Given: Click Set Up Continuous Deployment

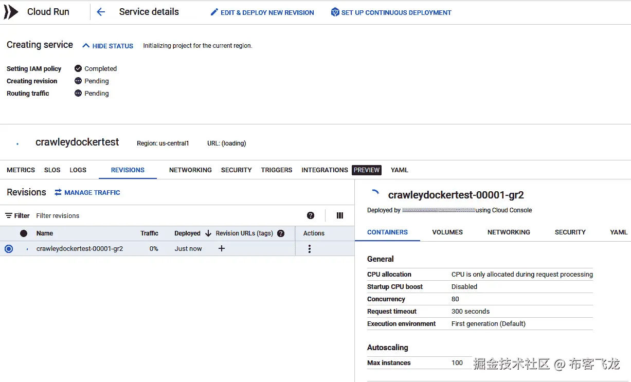Looking at the screenshot, I should pyautogui.click(x=391, y=12).
